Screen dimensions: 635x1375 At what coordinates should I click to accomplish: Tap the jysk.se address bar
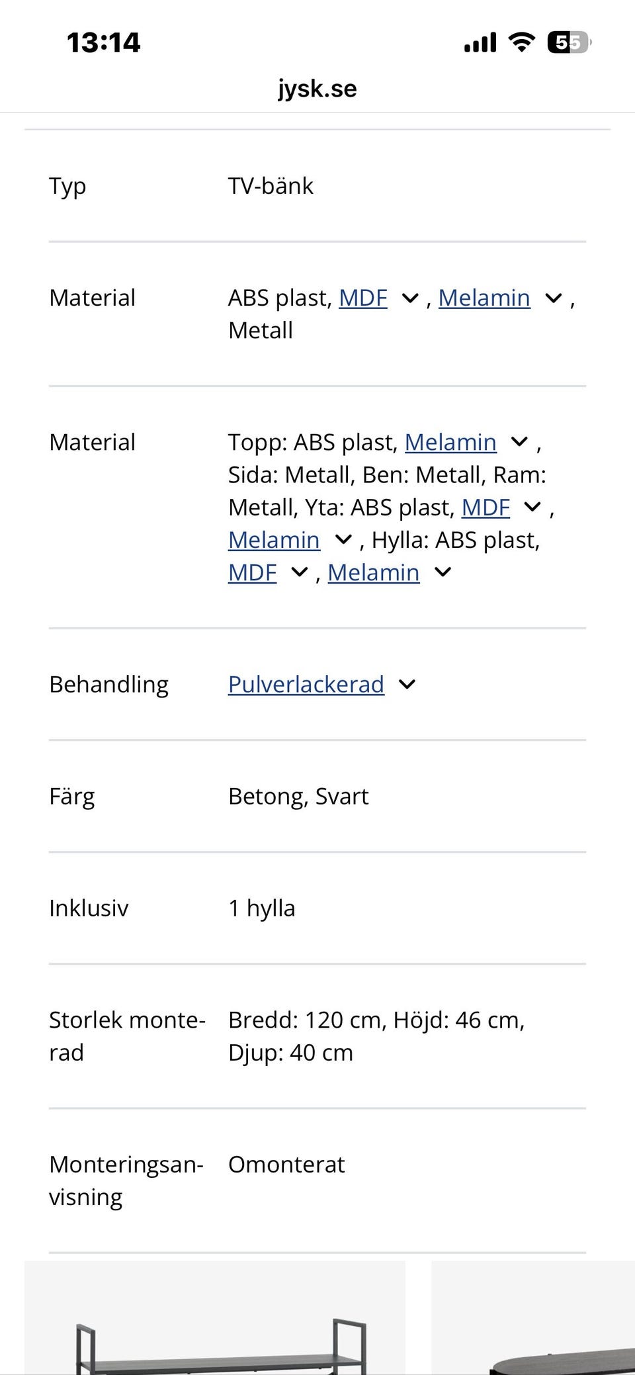point(317,88)
